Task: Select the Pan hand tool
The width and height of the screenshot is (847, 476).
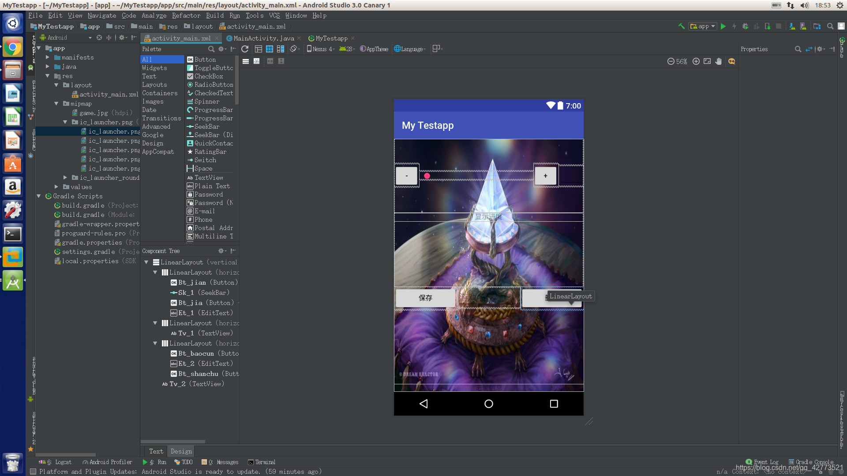Action: click(719, 62)
